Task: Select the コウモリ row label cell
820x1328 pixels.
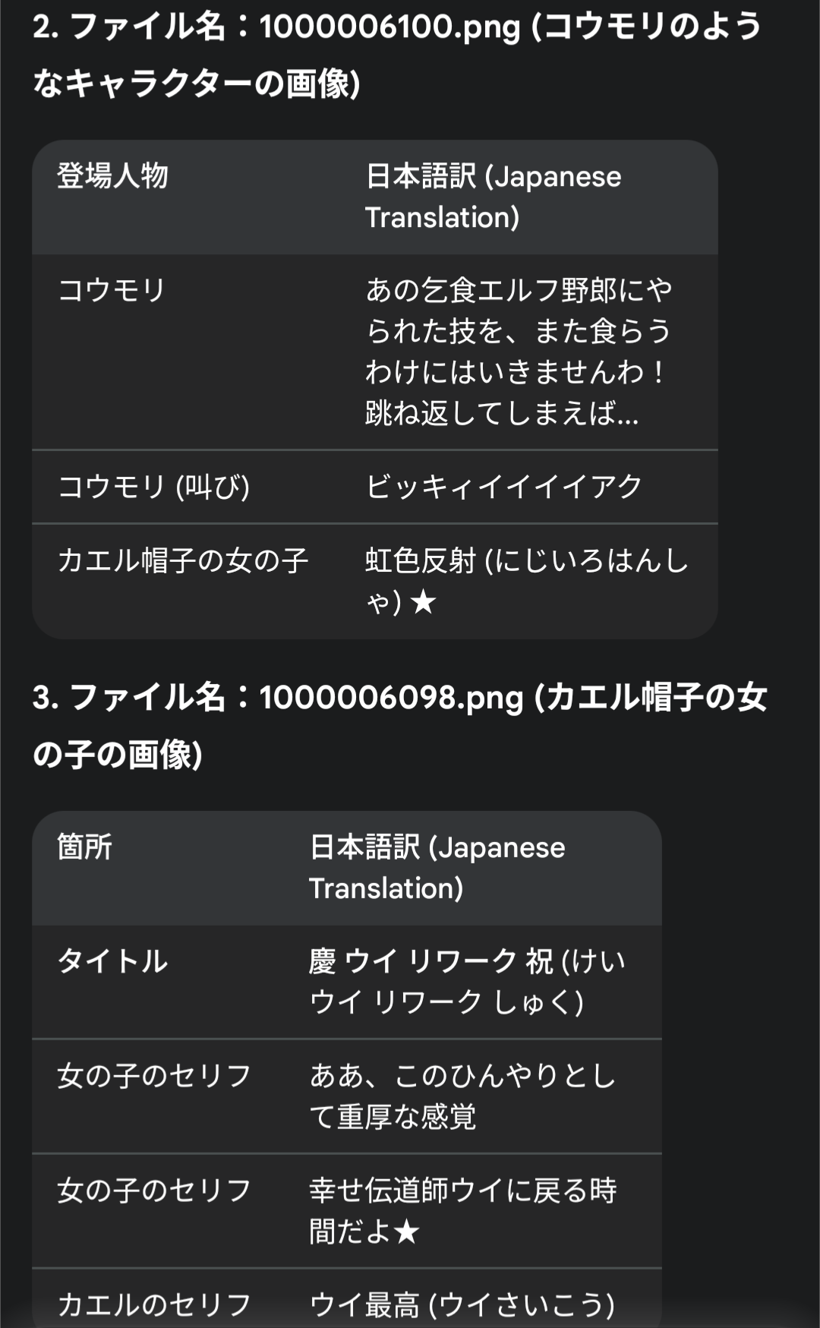Action: coord(112,290)
